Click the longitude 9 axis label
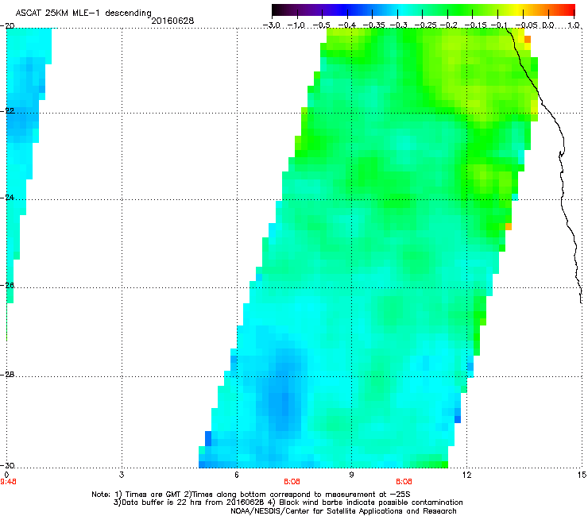This screenshot has width=588, height=516. 351,475
